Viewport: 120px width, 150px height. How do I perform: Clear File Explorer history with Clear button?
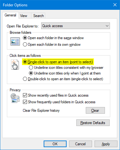(x=95, y=111)
